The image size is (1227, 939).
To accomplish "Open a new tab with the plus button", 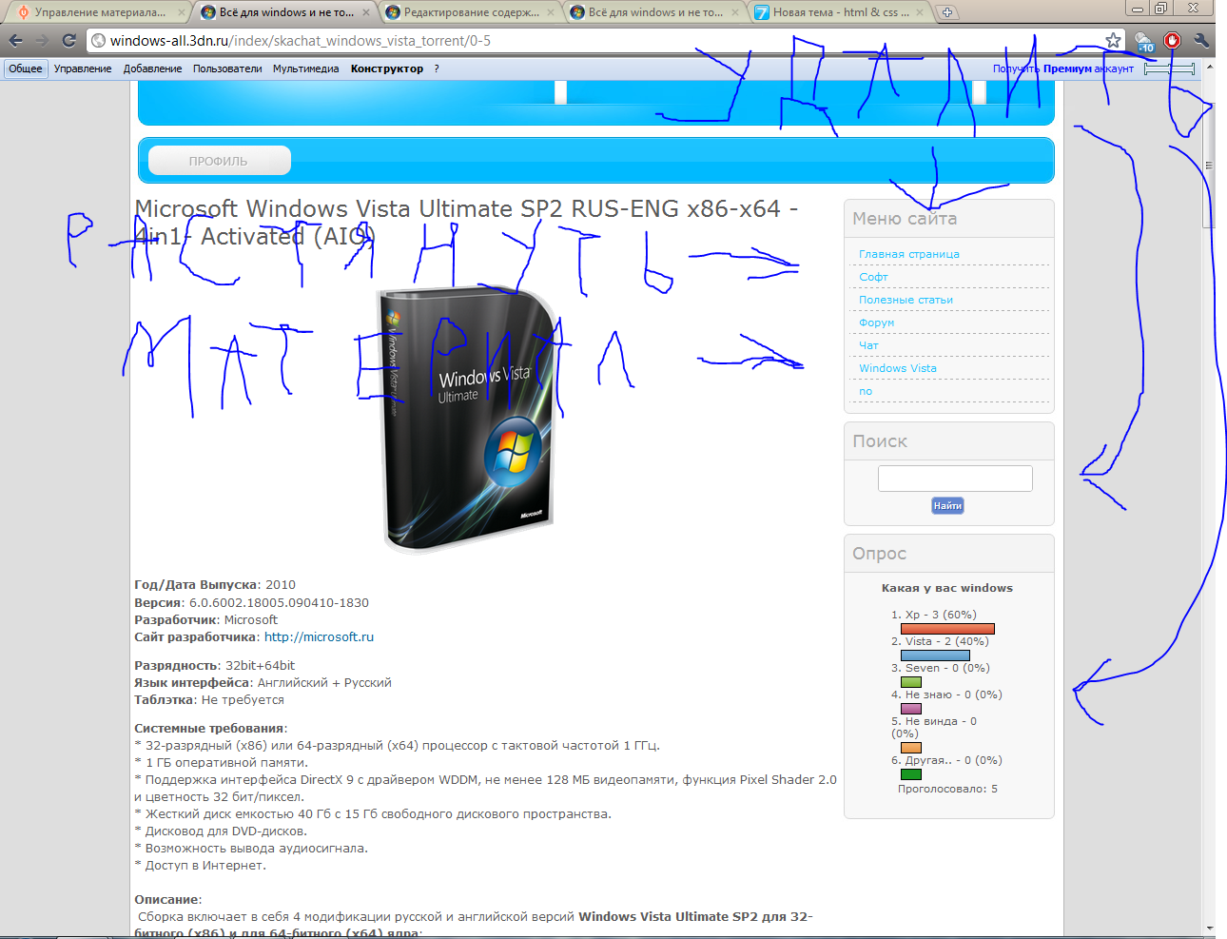I will coord(947,12).
